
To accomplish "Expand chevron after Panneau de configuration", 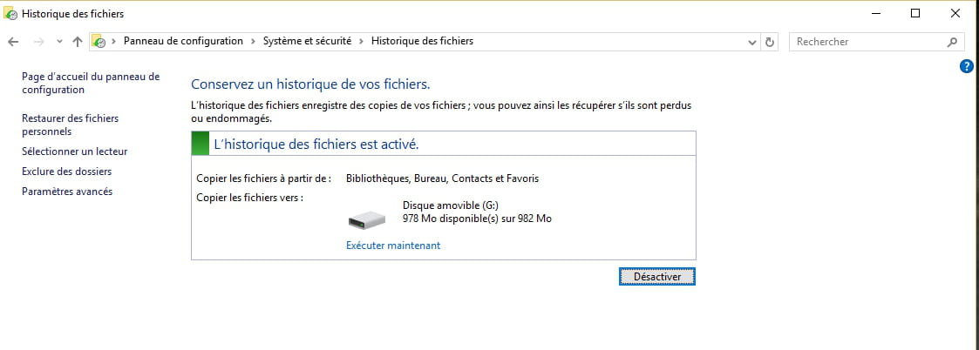I will (254, 42).
